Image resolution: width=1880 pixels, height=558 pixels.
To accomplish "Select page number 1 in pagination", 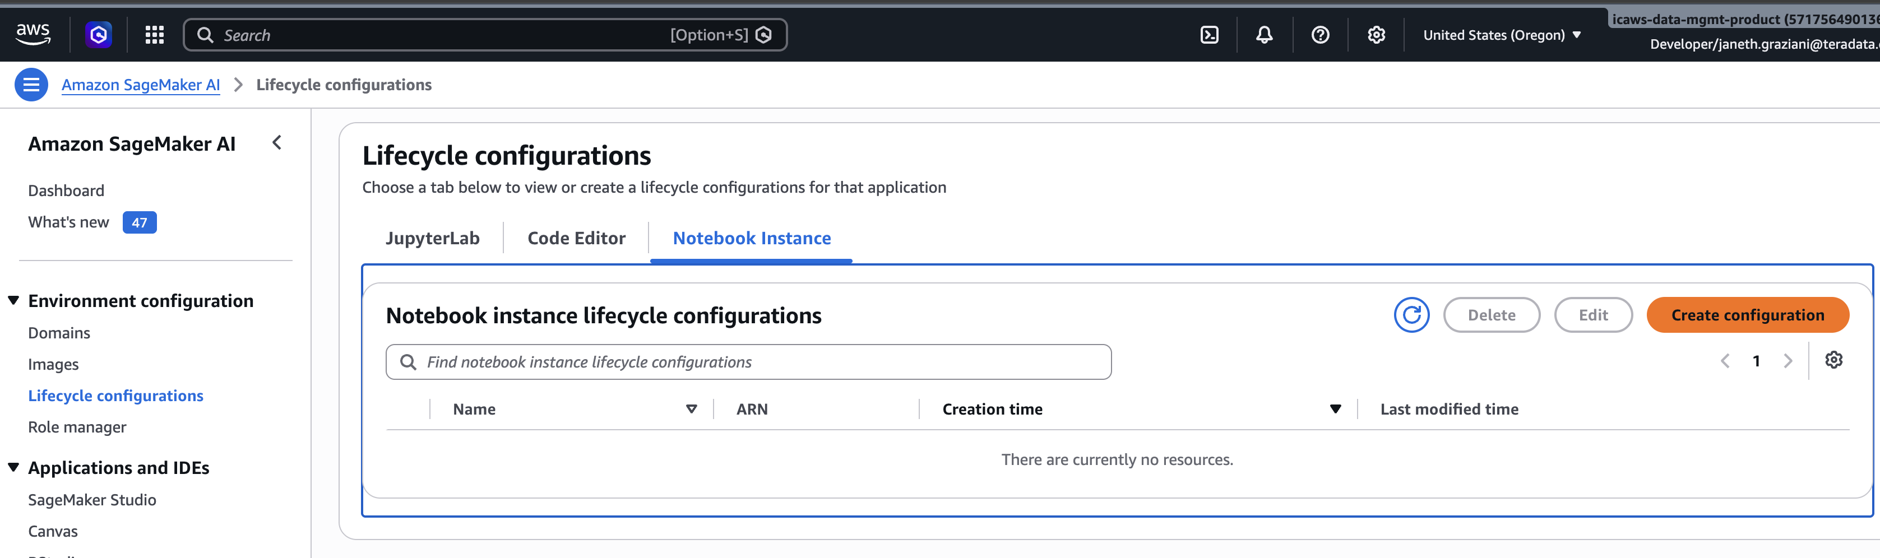I will [x=1756, y=361].
